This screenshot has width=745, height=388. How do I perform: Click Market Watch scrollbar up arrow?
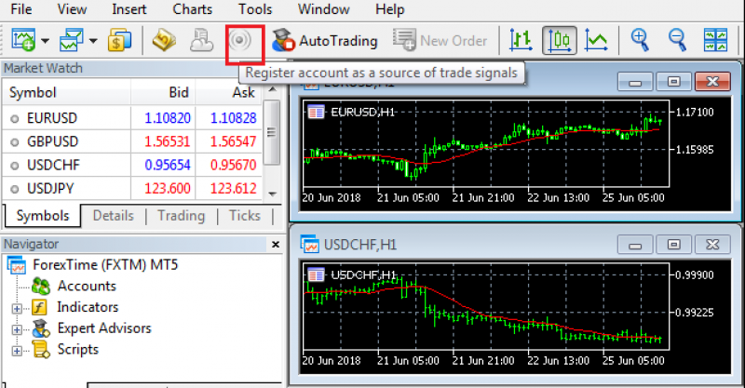point(272,88)
